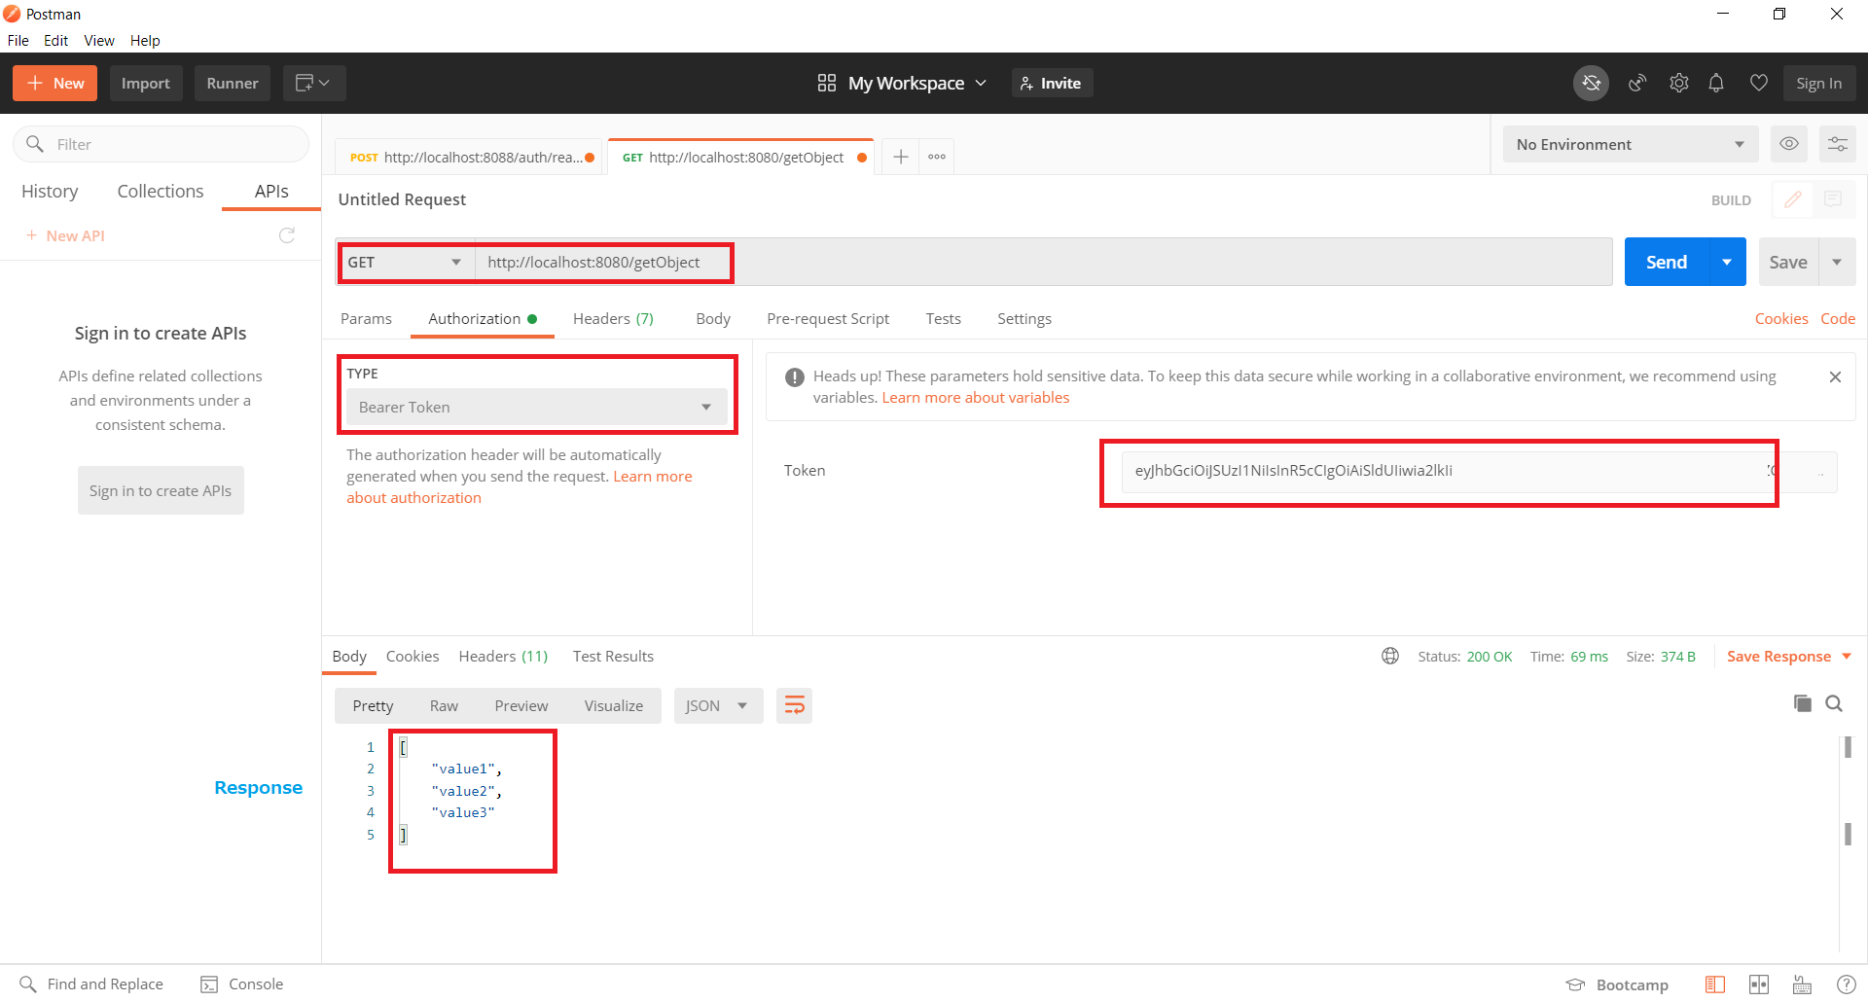Image resolution: width=1868 pixels, height=1002 pixels.
Task: Expand the Save button dropdown arrow
Action: (x=1837, y=263)
